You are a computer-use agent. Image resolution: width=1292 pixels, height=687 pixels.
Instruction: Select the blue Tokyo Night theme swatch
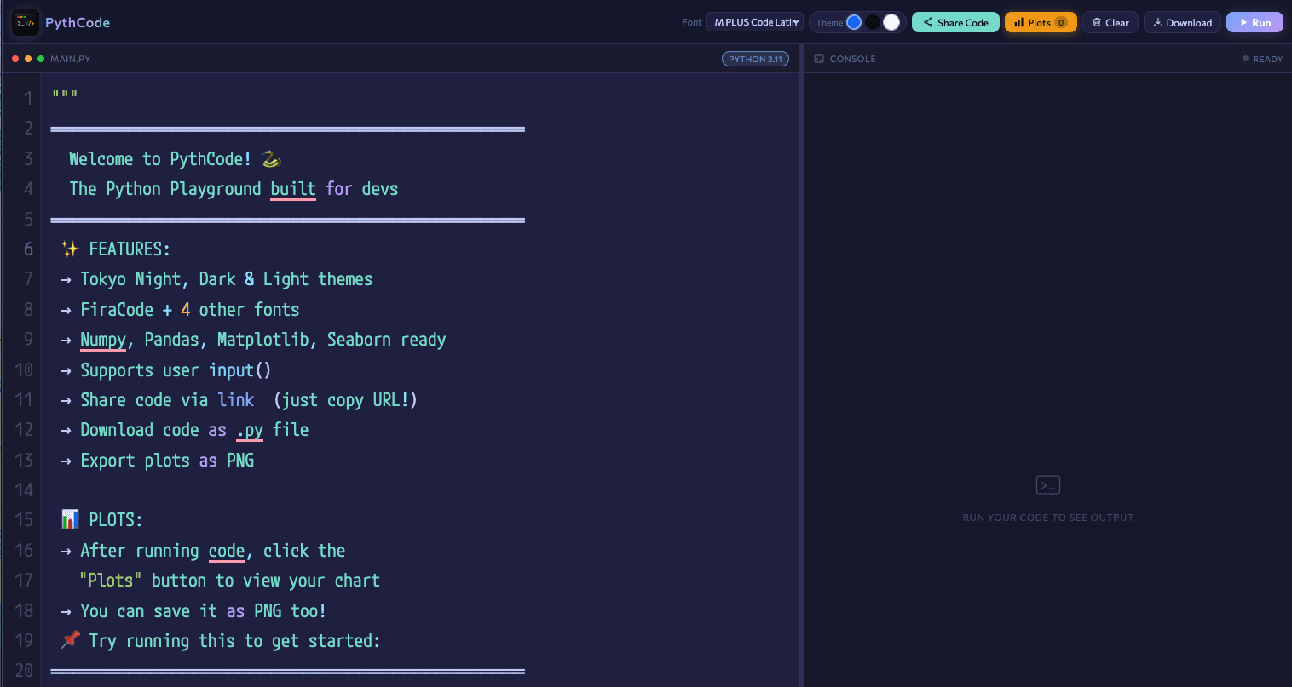(854, 22)
